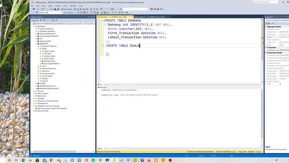Select the Storage folder under Retail_DW
Screen dimensions: 289x163
click(x=45, y=78)
